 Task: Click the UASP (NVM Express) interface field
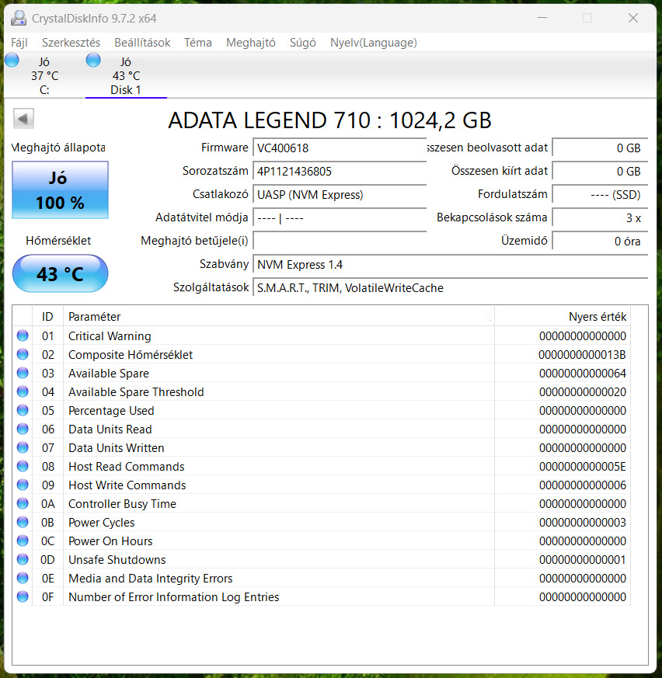[x=340, y=195]
